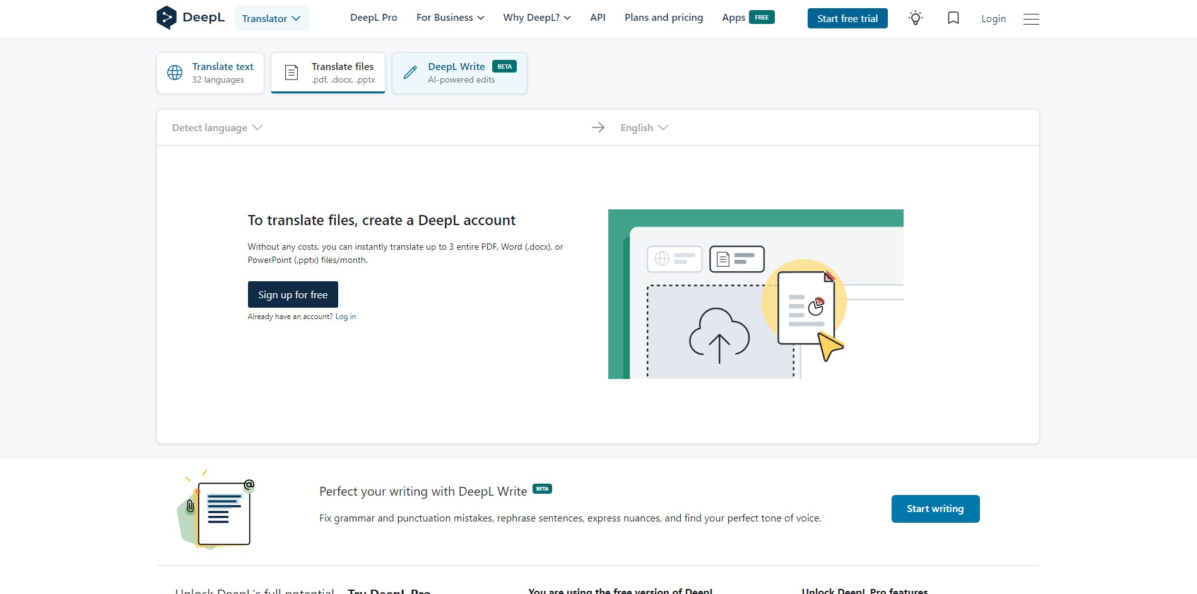1197x594 pixels.
Task: Follow the Log in link below sign up
Action: pos(346,317)
